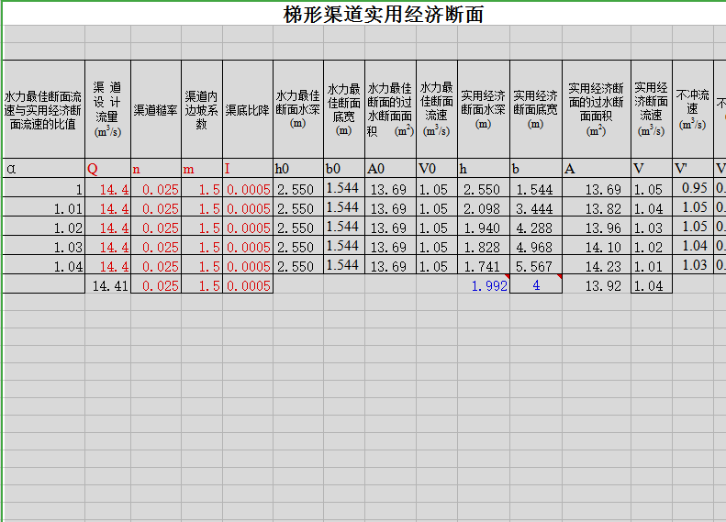This screenshot has height=522, width=726.
Task: Click the cell with α value 1.02
Action: [43, 228]
